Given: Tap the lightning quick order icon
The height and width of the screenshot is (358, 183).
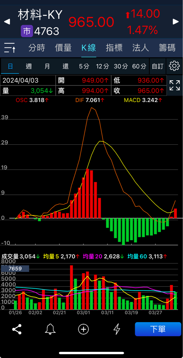Looking at the screenshot, I should click(x=117, y=329).
